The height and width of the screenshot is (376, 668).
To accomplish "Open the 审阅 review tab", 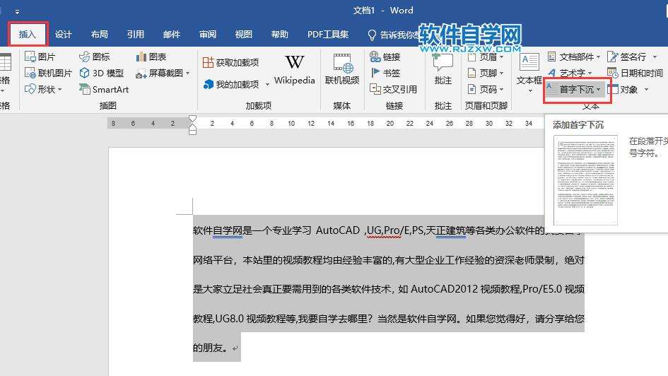I will [208, 34].
